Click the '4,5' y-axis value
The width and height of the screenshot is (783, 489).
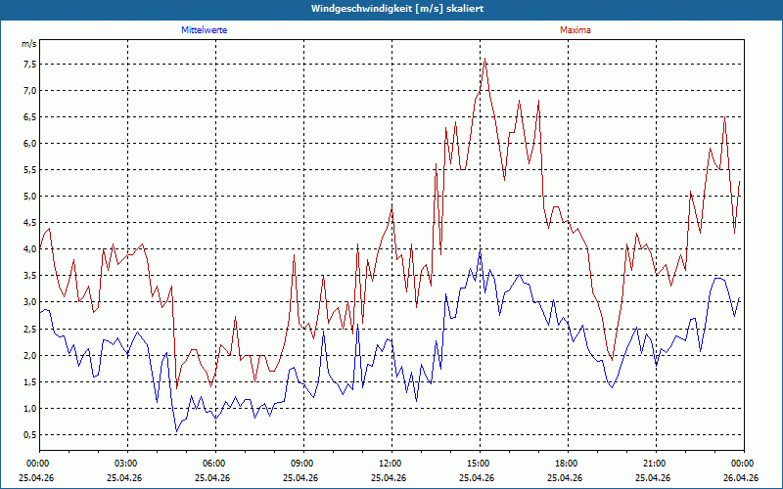29,223
